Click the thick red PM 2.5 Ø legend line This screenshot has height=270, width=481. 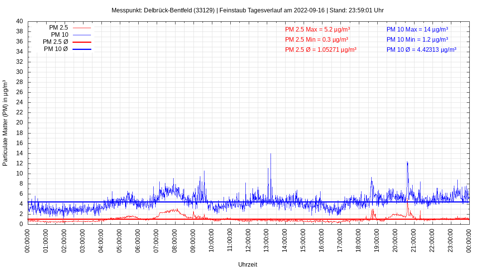(x=82, y=42)
